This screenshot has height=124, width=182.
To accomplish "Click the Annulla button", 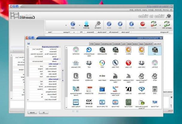I will [32, 112].
